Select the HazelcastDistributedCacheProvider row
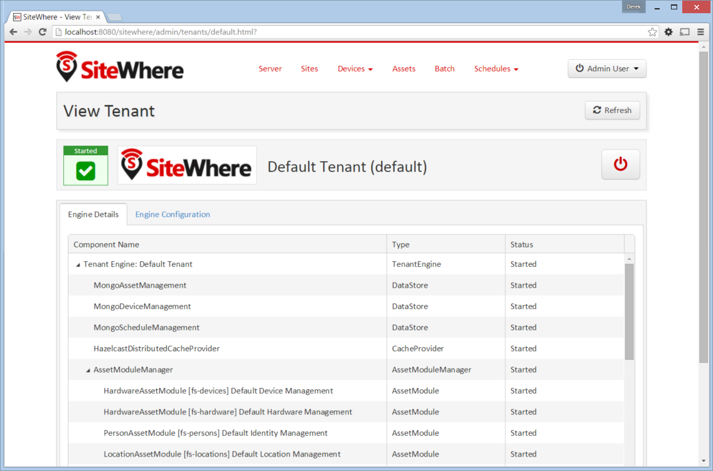 click(346, 349)
